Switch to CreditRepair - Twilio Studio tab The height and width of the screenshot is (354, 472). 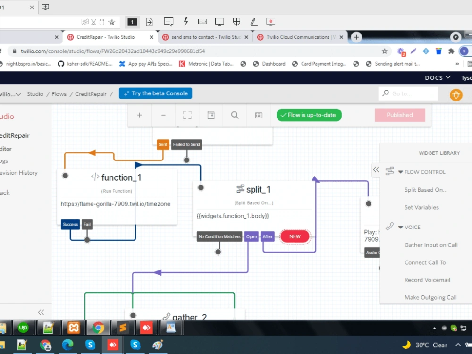(105, 37)
